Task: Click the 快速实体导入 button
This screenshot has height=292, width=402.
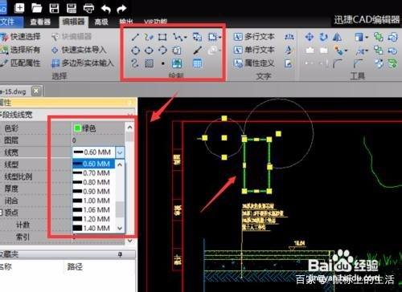Action: point(79,50)
